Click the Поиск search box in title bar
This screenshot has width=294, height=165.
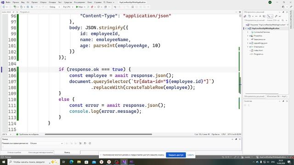pyautogui.click(x=109, y=2)
